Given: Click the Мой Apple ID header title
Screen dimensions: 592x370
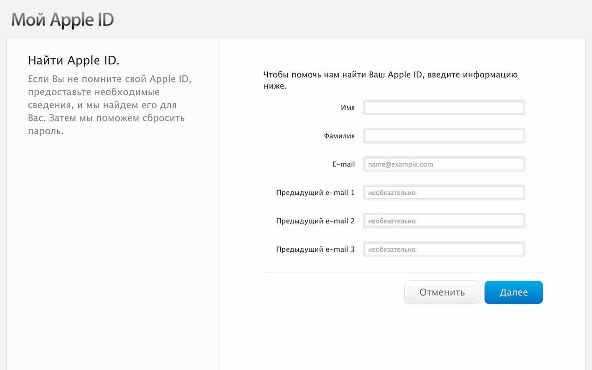Looking at the screenshot, I should [62, 20].
